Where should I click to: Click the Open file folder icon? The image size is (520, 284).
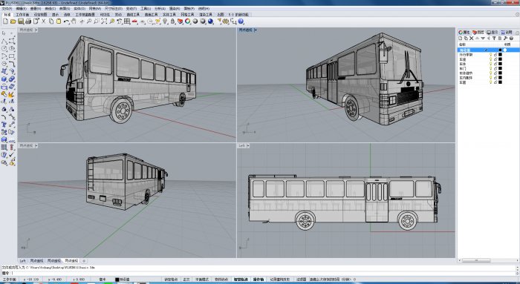(13, 22)
